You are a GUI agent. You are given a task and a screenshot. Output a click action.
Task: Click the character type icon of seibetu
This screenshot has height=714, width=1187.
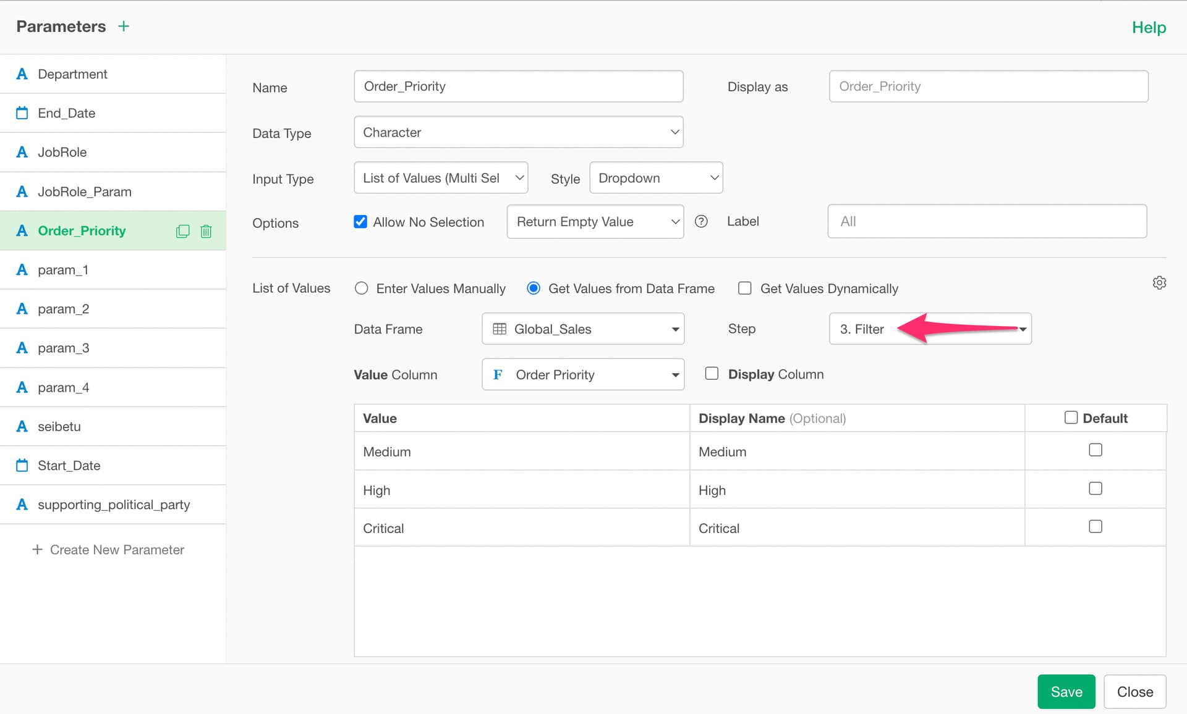pos(22,426)
